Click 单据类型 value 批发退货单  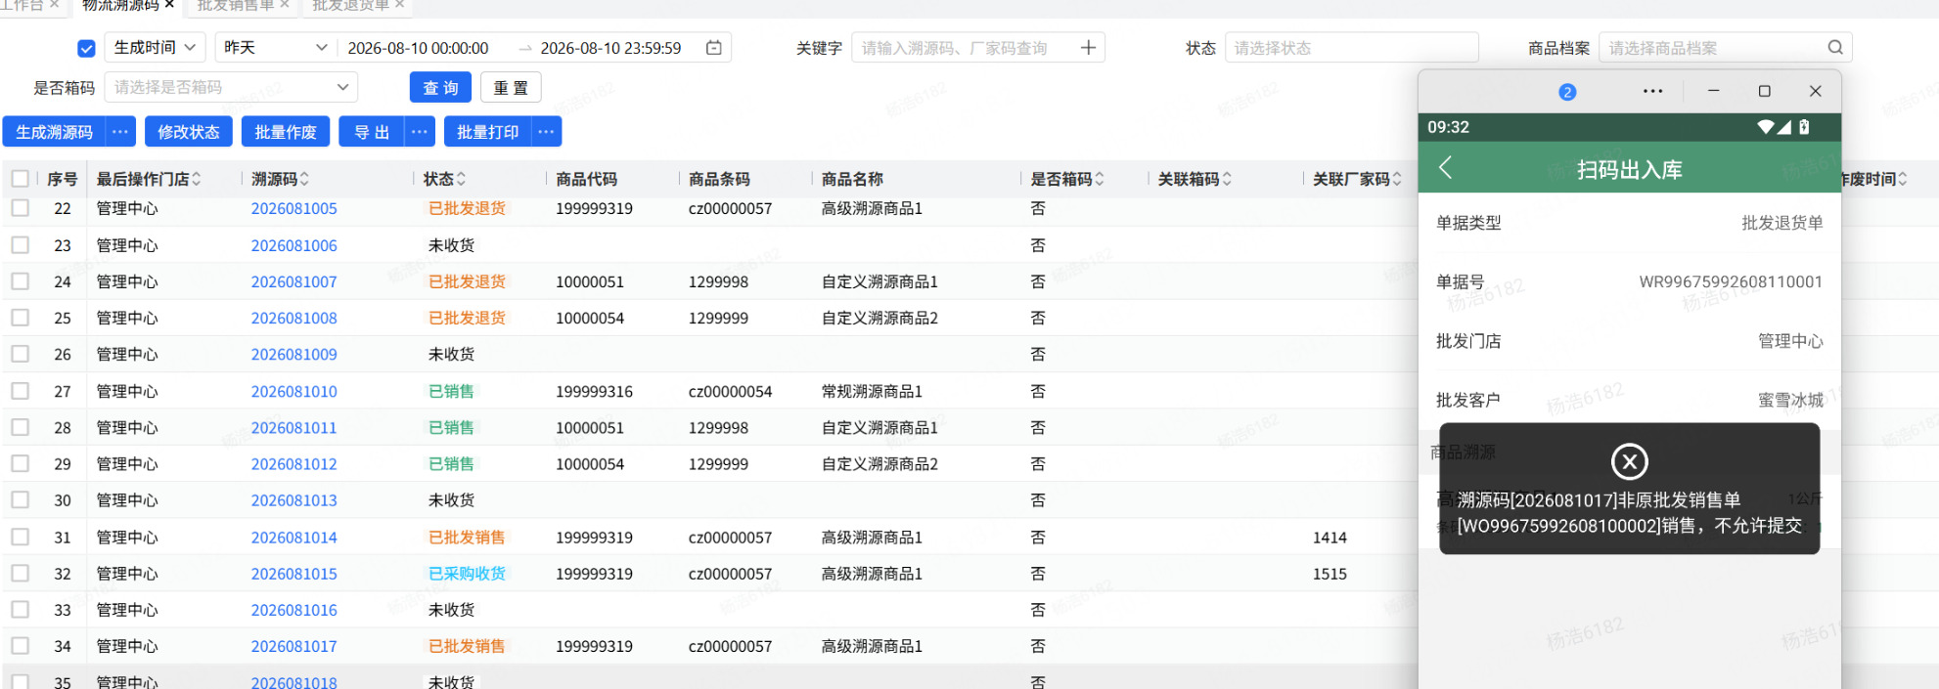[1782, 223]
